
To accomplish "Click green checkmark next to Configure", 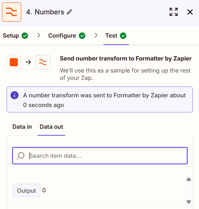I will coord(82,36).
